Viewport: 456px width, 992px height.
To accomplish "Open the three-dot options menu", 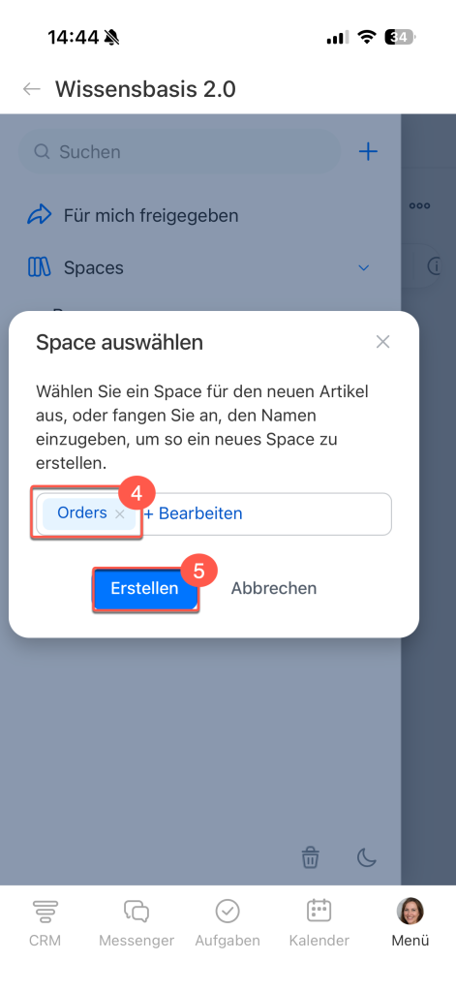I will click(x=419, y=205).
